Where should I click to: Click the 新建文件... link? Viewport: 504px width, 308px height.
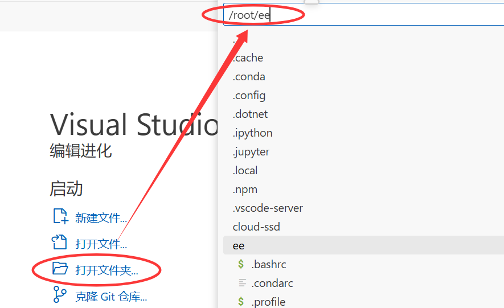point(101,218)
